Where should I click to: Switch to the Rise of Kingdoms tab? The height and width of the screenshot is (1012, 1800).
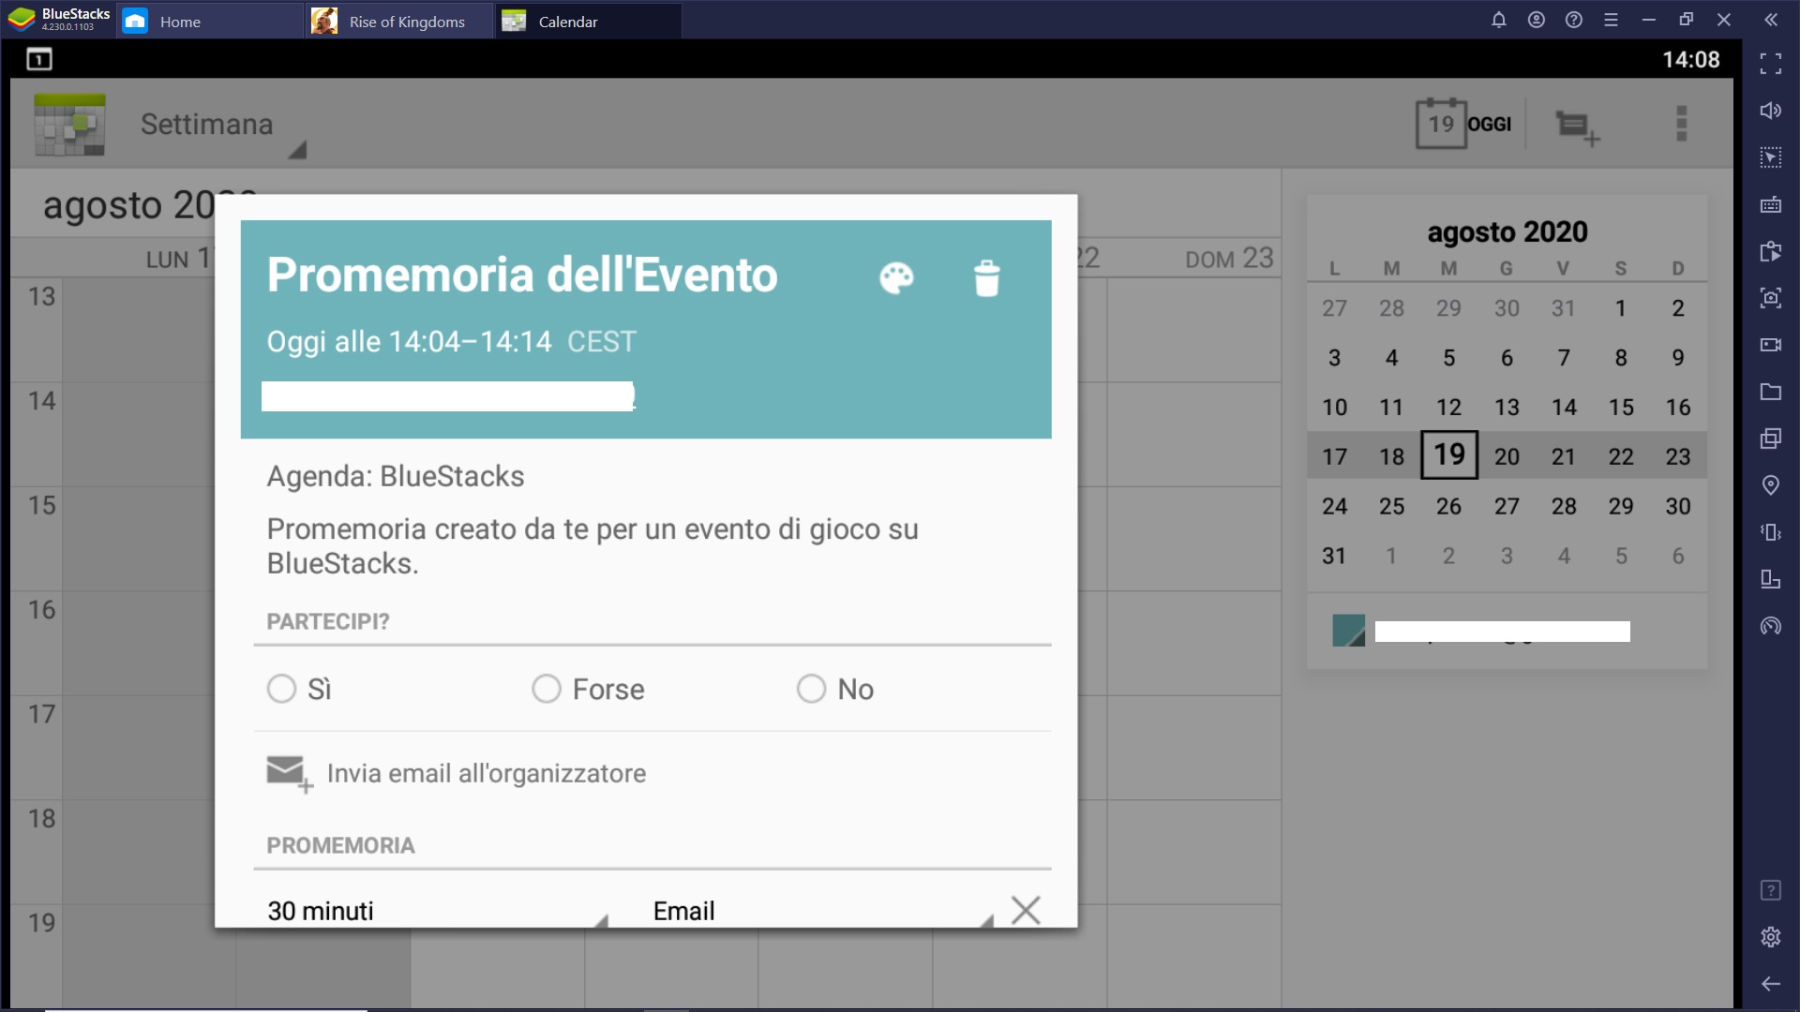[400, 21]
